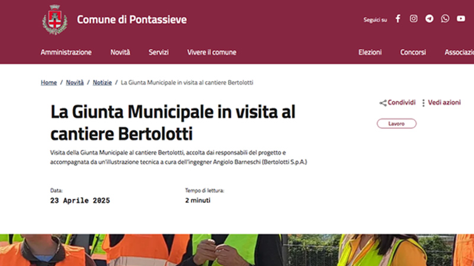Viewport: 474px width, 266px height.
Task: Open the Facebook social icon
Action: click(x=398, y=19)
